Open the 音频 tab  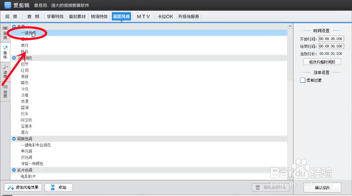coord(33,17)
